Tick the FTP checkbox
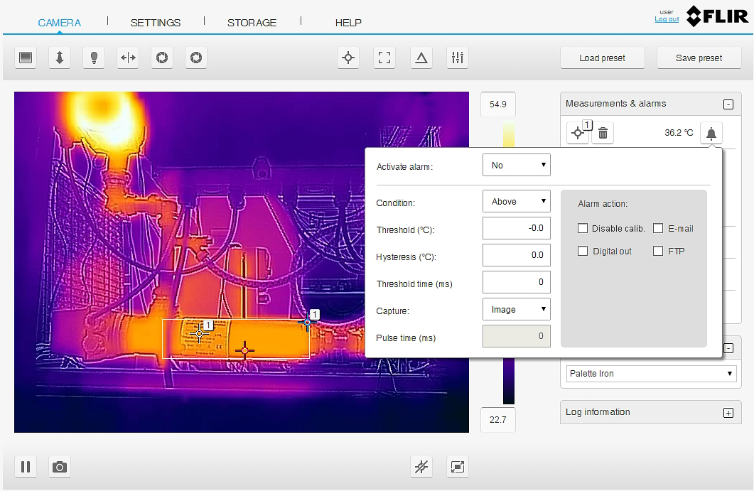 (x=658, y=251)
